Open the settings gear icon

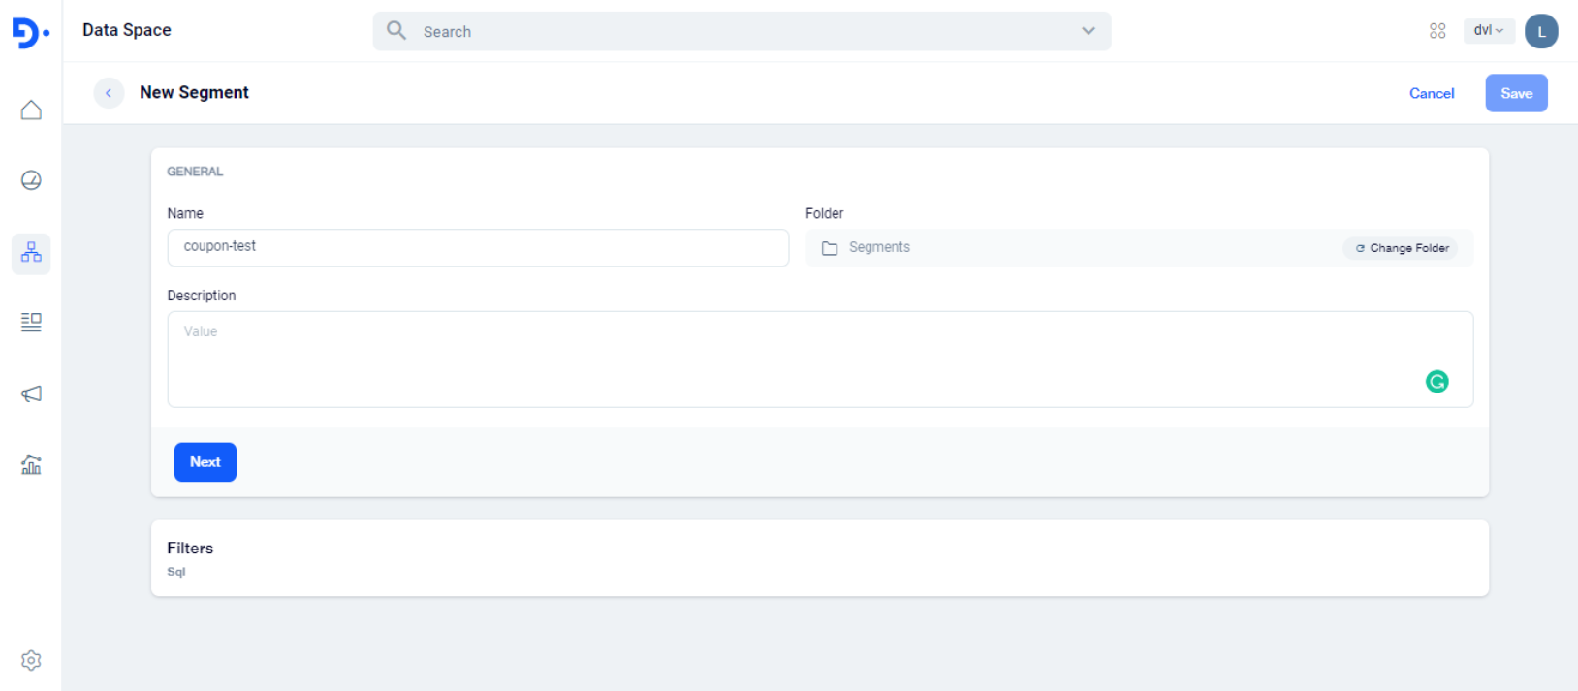(31, 660)
